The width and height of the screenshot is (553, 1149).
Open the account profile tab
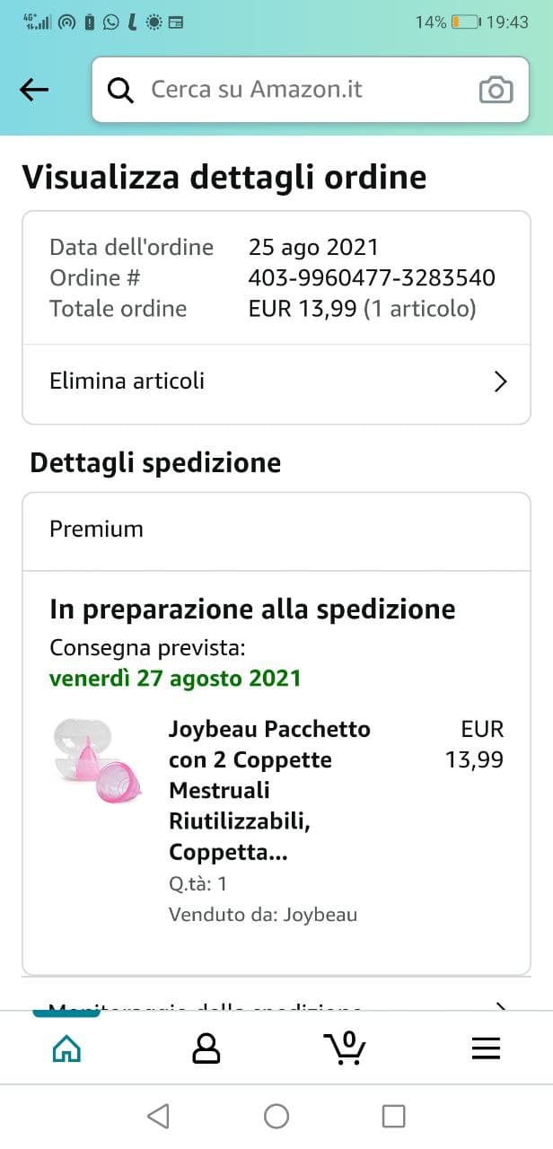[206, 1048]
